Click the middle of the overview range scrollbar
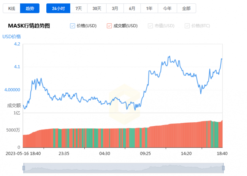Screen dimensions: 247x176 [123, 168]
